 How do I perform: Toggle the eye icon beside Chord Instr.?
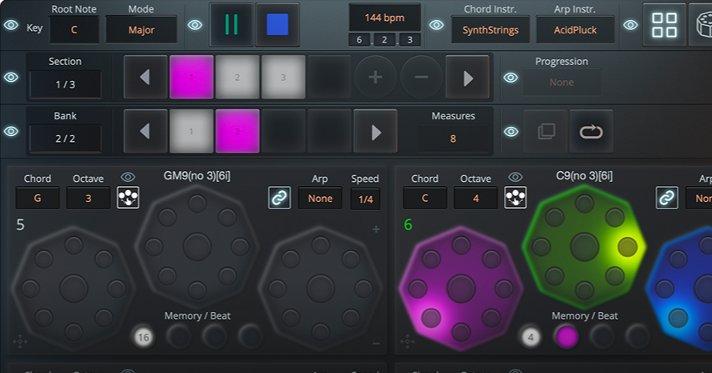[436, 25]
